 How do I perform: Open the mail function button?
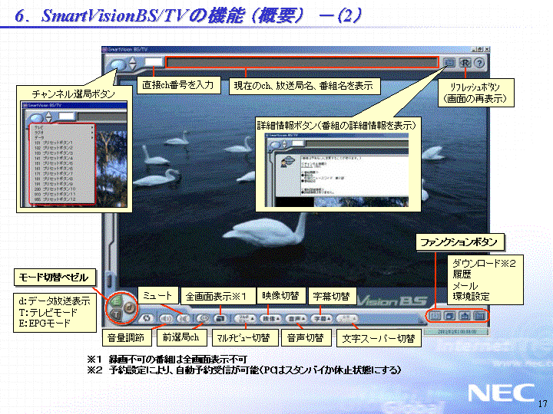[465, 316]
